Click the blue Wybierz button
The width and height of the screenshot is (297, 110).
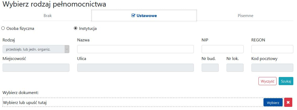(x=273, y=102)
